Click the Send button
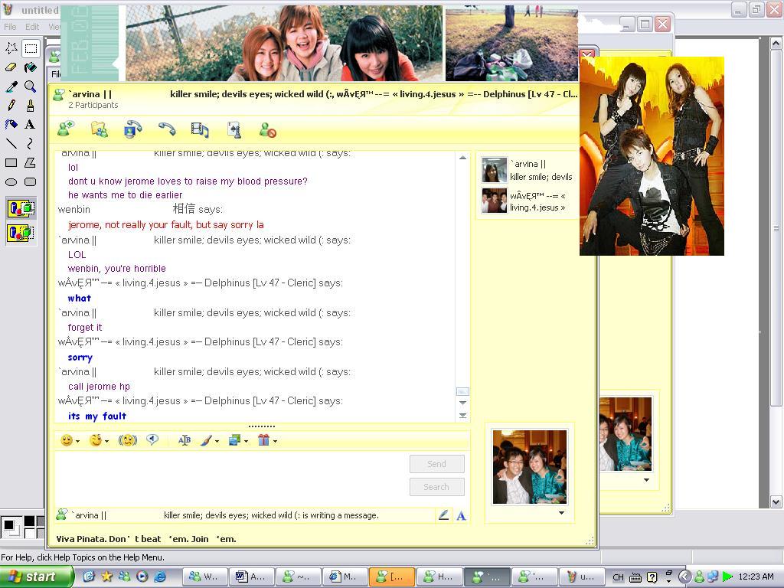The image size is (784, 588). pyautogui.click(x=436, y=464)
